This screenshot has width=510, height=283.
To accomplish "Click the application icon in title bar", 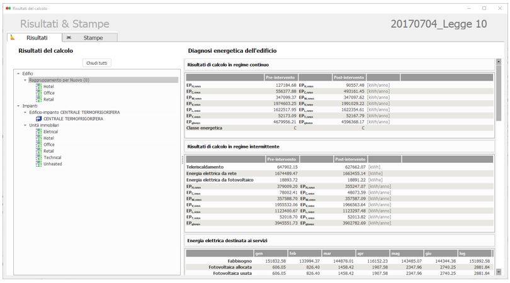I will (x=8, y=8).
